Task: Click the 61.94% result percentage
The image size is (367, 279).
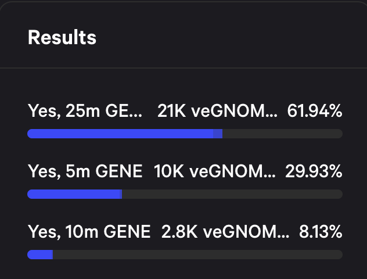Action: click(315, 110)
